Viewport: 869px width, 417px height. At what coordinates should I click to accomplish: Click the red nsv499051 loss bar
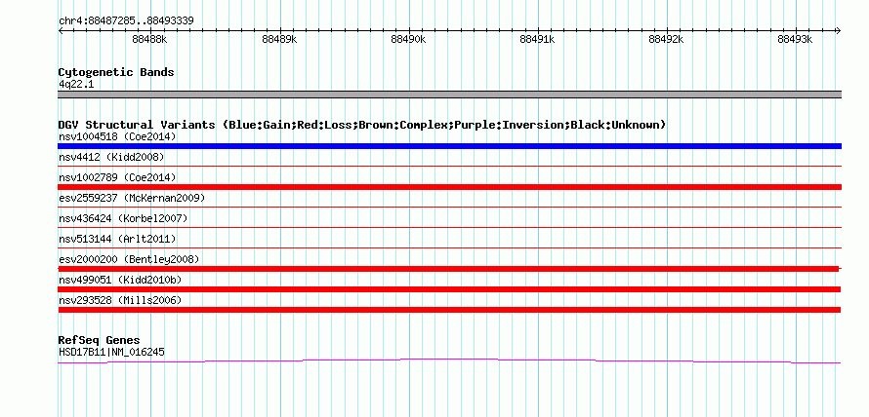(x=449, y=289)
